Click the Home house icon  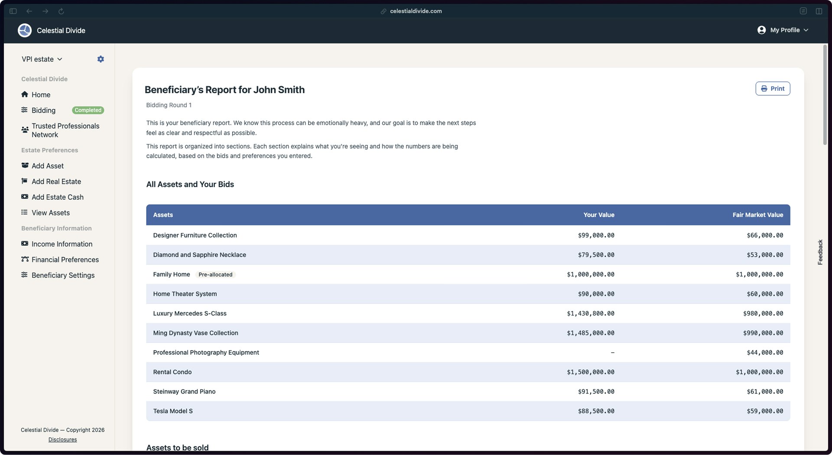(x=25, y=94)
